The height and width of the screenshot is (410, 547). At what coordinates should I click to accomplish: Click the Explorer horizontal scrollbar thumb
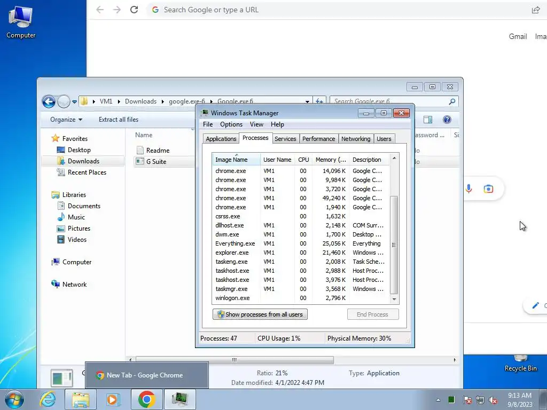[x=235, y=360]
